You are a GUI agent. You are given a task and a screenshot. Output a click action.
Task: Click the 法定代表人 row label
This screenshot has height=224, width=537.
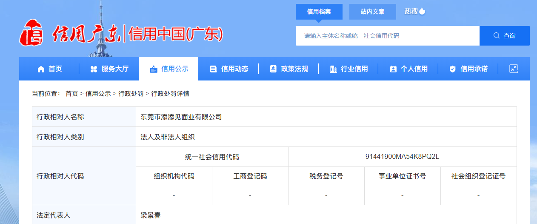pyautogui.click(x=54, y=215)
